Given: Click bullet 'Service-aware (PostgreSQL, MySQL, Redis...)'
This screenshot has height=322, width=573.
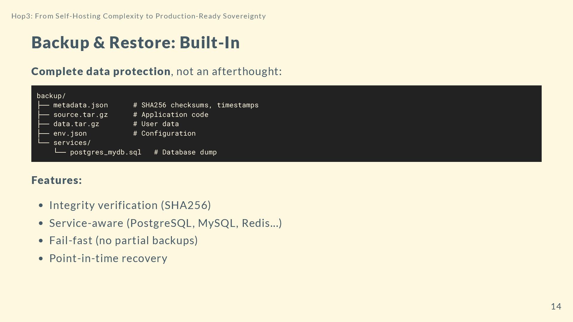Looking at the screenshot, I should coord(165,223).
